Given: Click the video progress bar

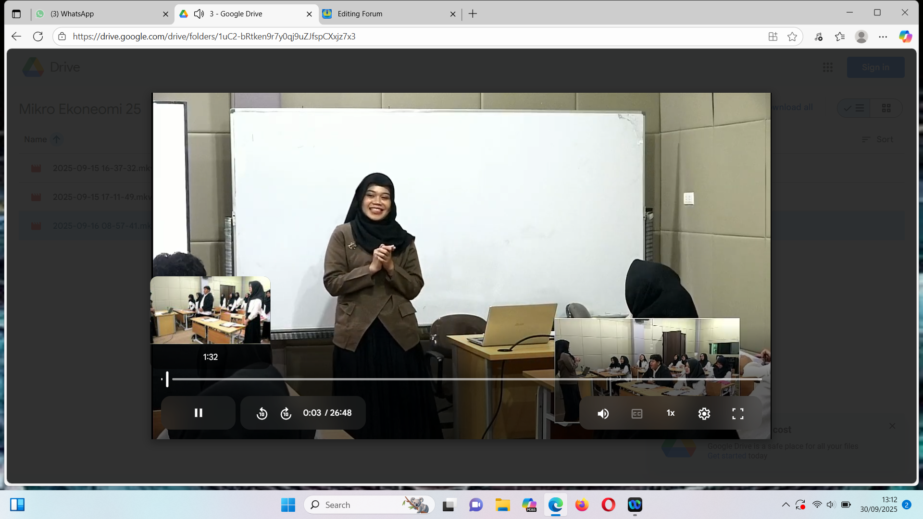Looking at the screenshot, I should point(461,379).
